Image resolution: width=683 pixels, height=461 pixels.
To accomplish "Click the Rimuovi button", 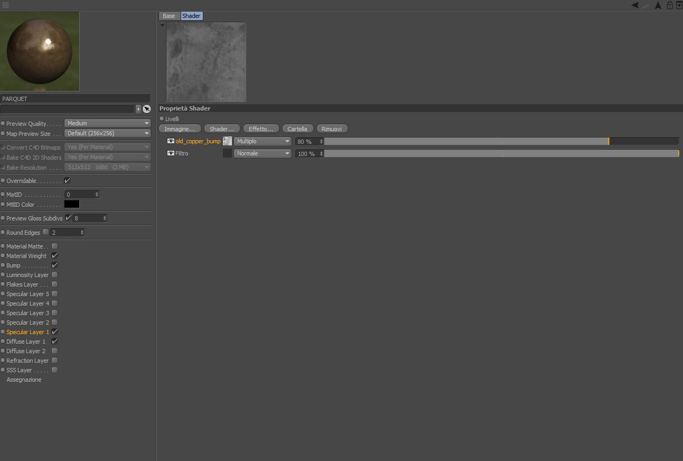I will coord(332,129).
